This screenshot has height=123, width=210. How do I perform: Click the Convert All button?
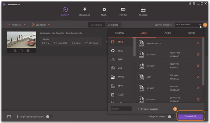click(x=190, y=116)
